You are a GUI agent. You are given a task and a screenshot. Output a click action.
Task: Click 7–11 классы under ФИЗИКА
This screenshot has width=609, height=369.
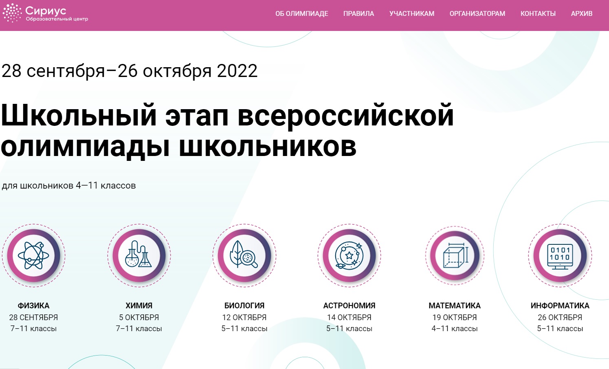pos(34,329)
